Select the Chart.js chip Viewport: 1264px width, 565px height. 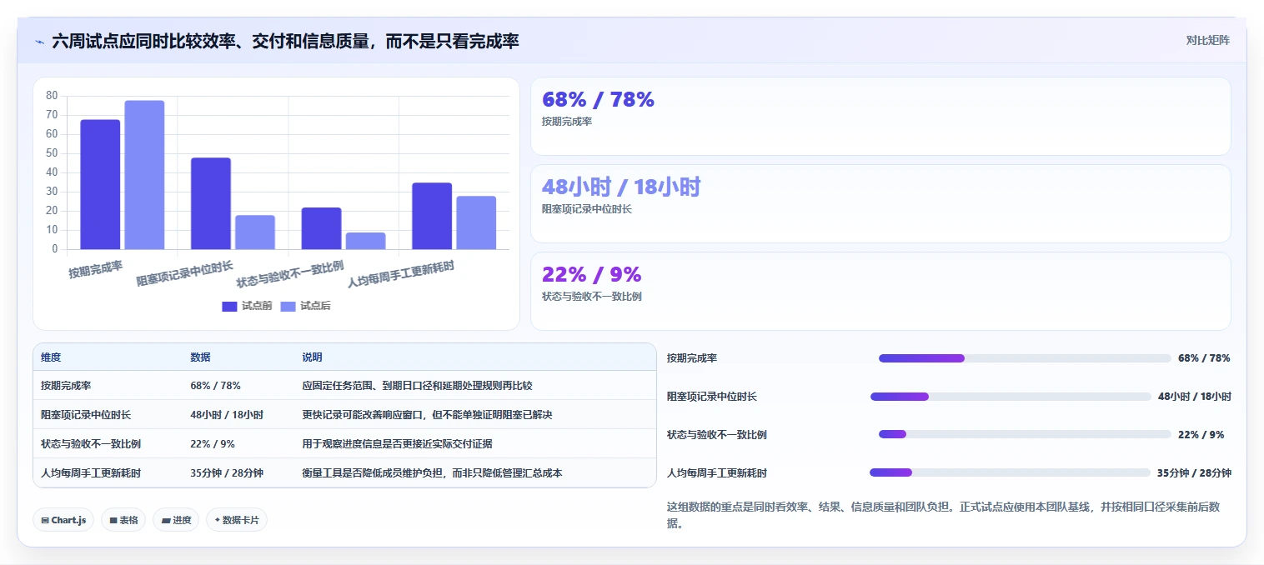click(x=63, y=520)
